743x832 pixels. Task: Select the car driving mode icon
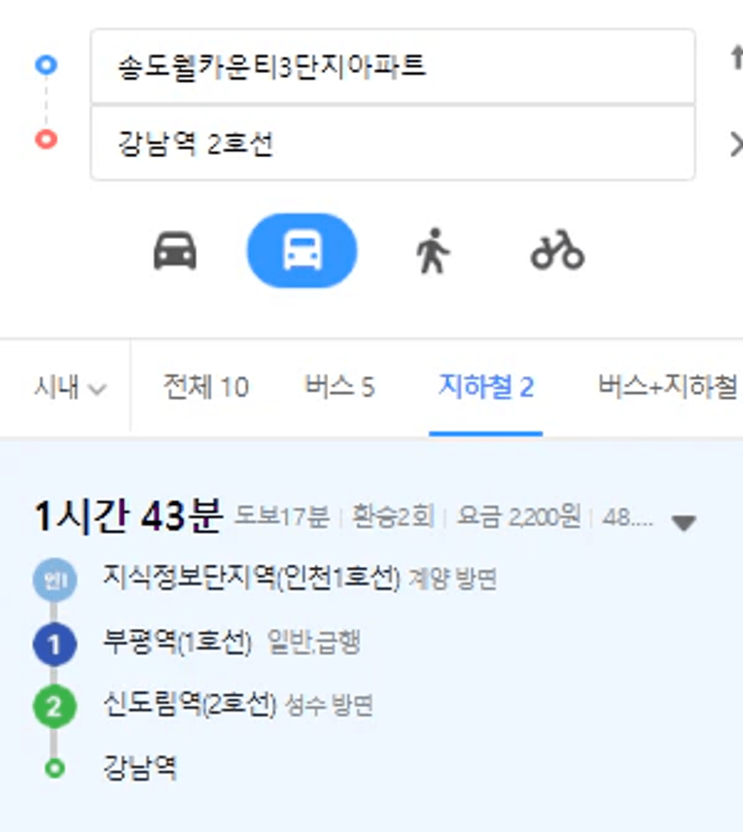[x=175, y=251]
